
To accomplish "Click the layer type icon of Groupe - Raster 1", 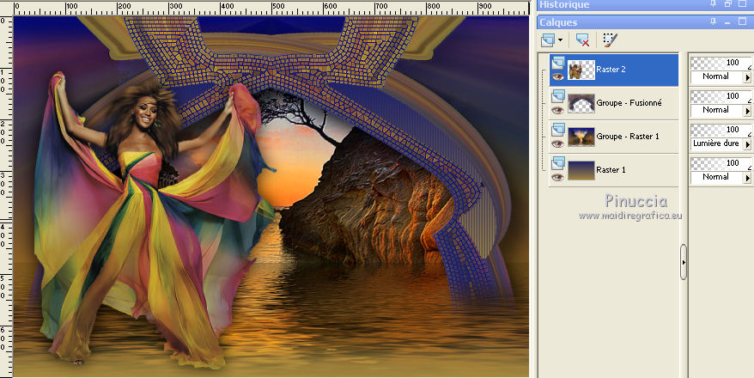I will pos(558,130).
